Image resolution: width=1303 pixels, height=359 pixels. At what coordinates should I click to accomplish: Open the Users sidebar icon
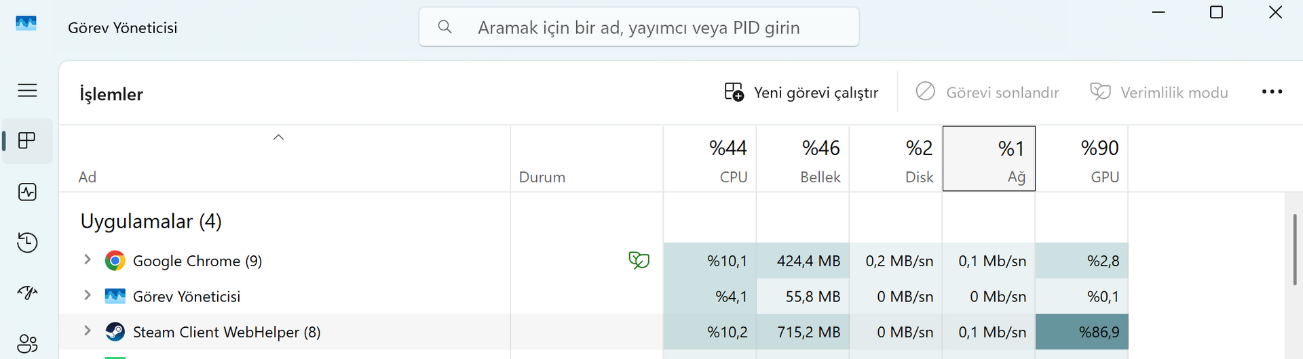27,343
